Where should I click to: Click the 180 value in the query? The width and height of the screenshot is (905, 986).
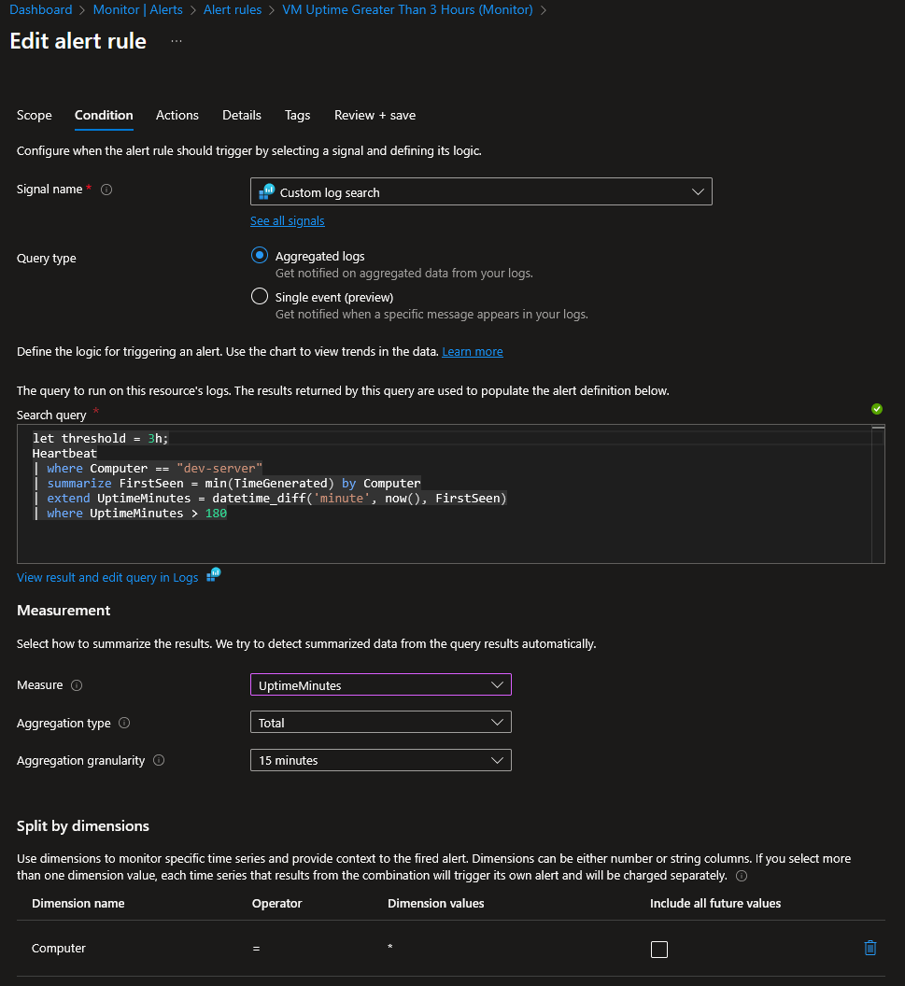216,514
